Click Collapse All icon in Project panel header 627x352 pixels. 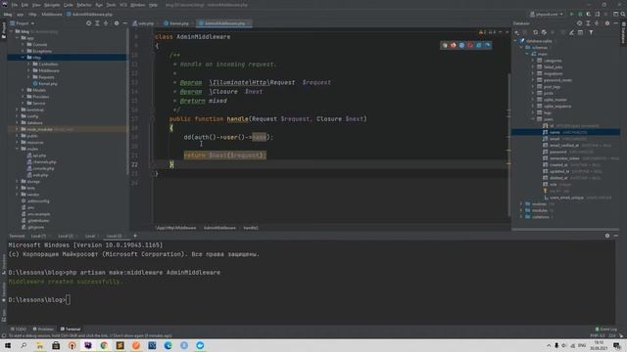(106, 23)
